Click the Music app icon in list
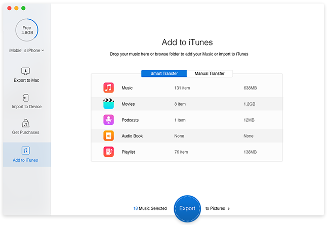The image size is (327, 225). pyautogui.click(x=108, y=87)
